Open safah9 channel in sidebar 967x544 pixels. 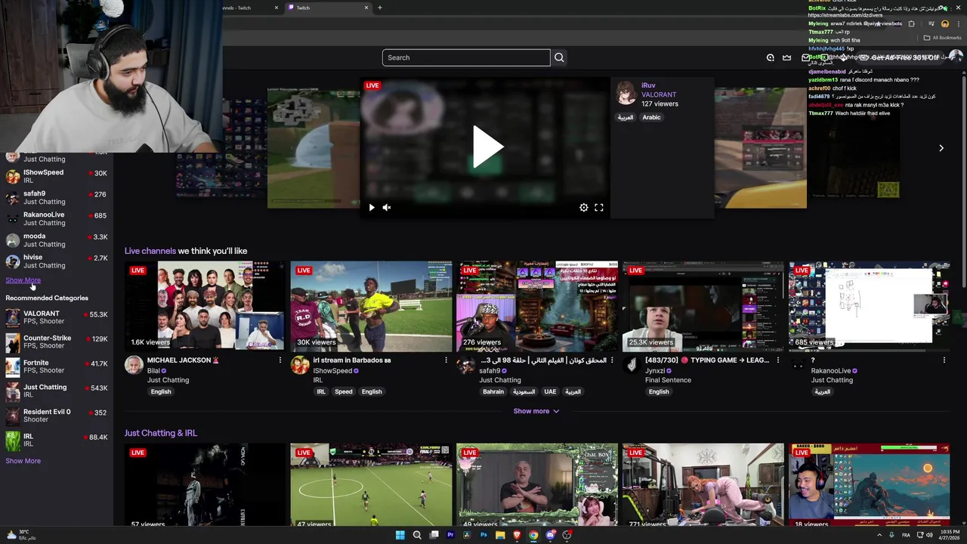pyautogui.click(x=57, y=197)
